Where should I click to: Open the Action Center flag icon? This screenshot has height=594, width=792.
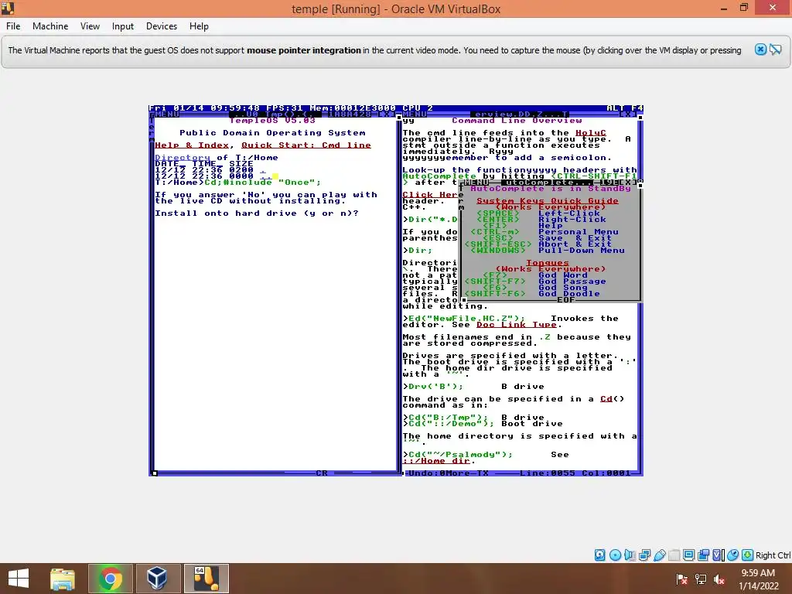[x=681, y=579]
